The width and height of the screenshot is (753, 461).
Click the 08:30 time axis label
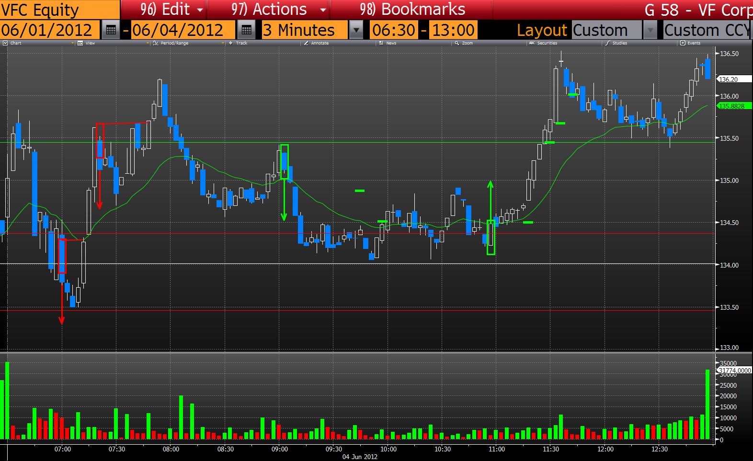pyautogui.click(x=226, y=449)
